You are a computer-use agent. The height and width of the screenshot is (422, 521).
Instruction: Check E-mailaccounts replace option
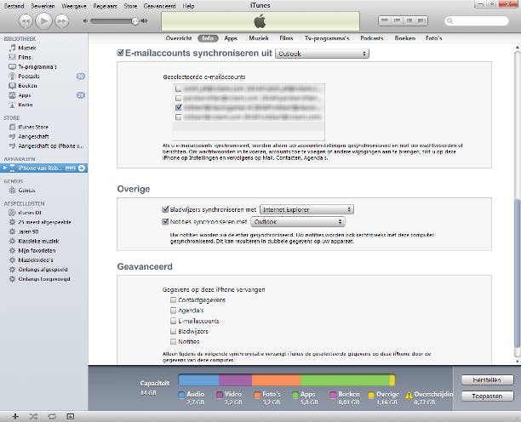point(173,321)
